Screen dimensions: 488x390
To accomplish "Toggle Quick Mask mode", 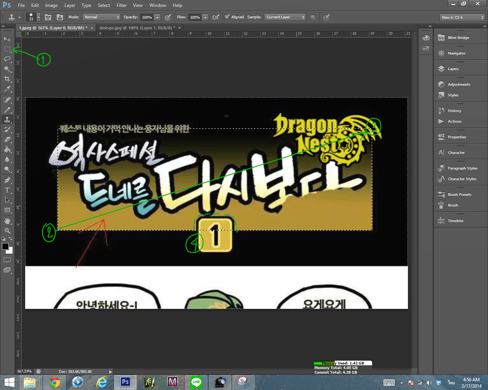I will 7,259.
